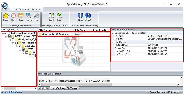Toggle checkbox for Visual_Studio_6 subfolder
Screen dimensions: 184x95
[x=16, y=43]
